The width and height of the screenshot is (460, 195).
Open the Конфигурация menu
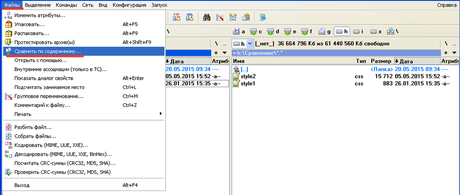pos(129,5)
